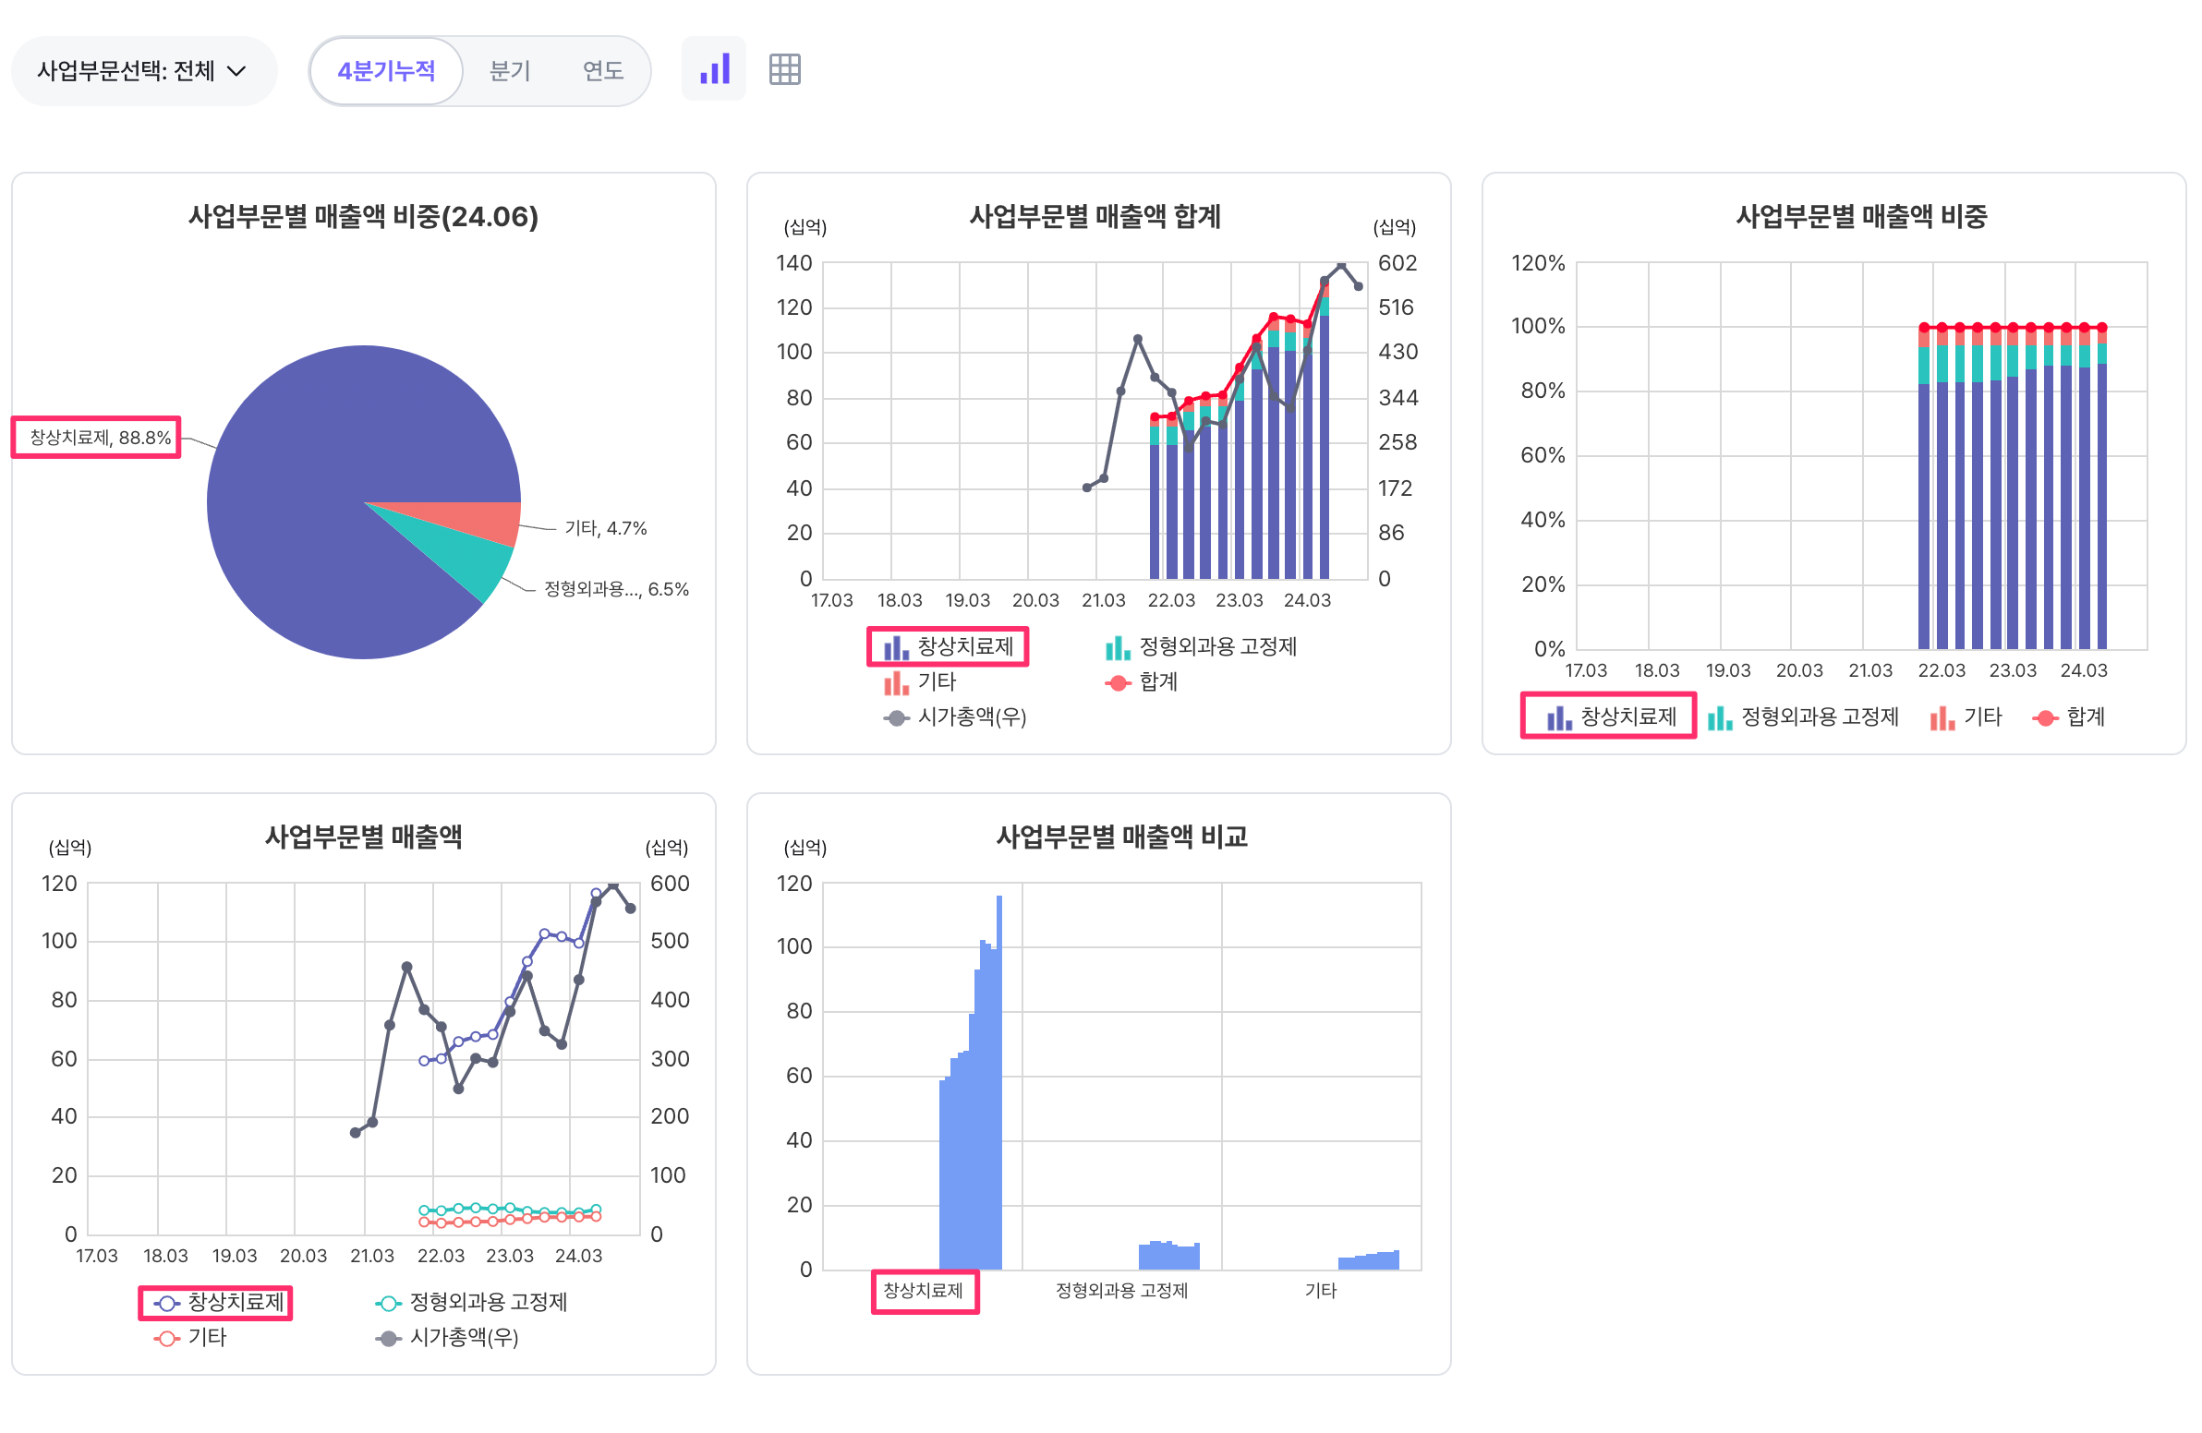Select the 4분기누적 tab

(x=386, y=71)
